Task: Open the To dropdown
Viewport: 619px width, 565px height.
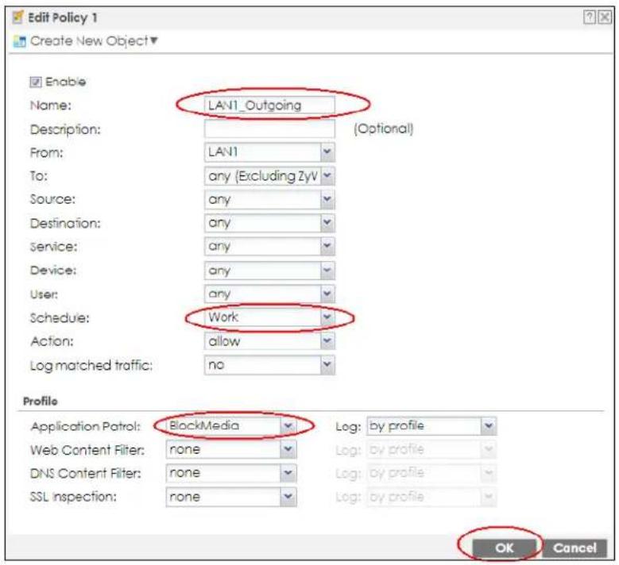Action: point(269,176)
